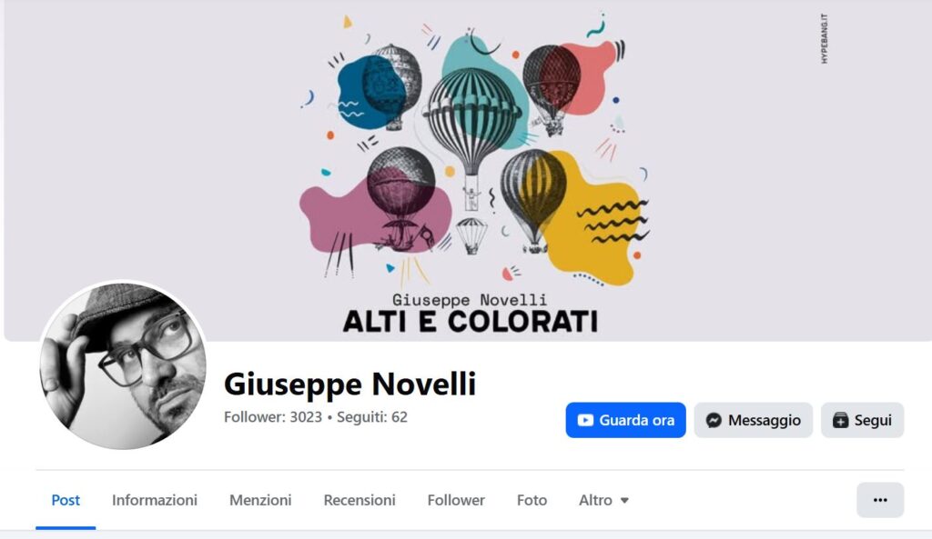Select the Follower tab
This screenshot has height=539, width=932.
[456, 501]
